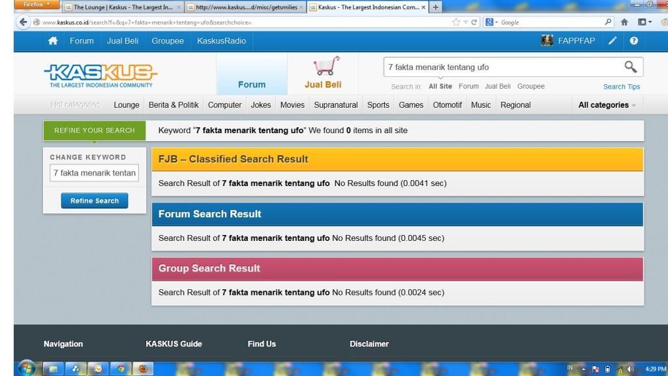The width and height of the screenshot is (668, 376).
Task: Click the browser back arrow button
Action: click(23, 22)
